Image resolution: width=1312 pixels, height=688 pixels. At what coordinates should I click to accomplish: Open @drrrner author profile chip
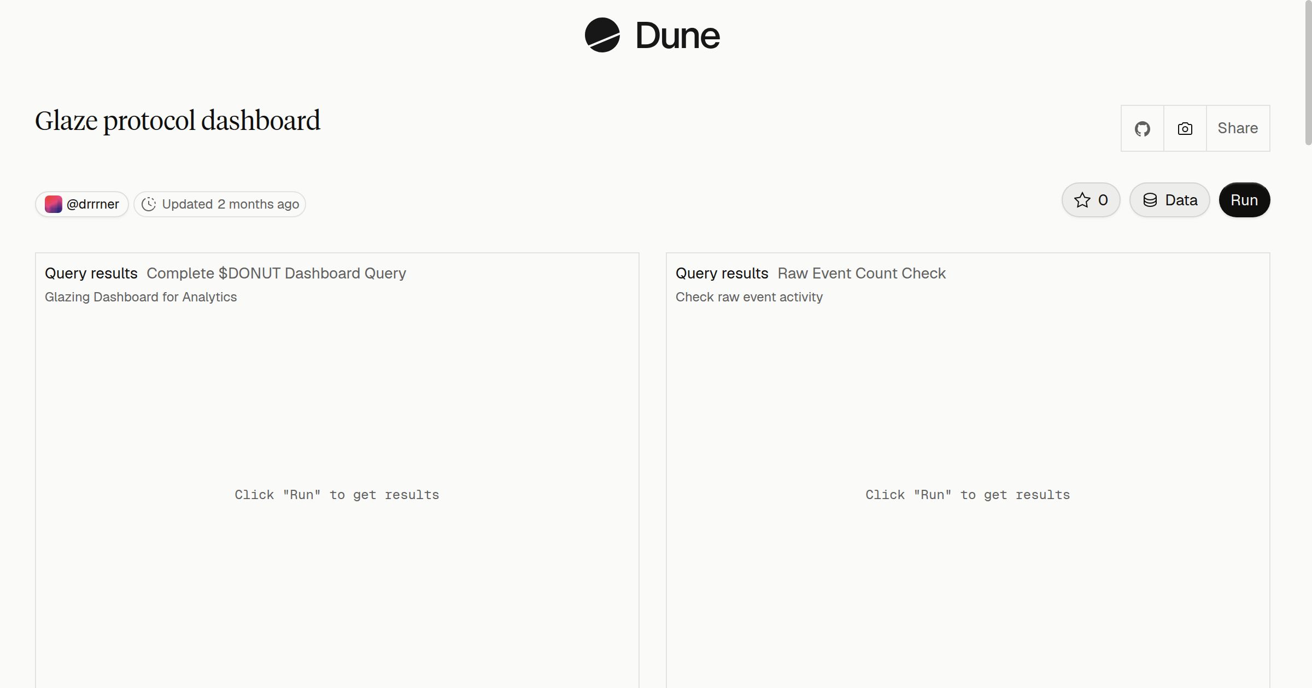[82, 204]
